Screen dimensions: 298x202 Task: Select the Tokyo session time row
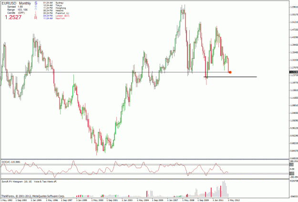point(52,5)
